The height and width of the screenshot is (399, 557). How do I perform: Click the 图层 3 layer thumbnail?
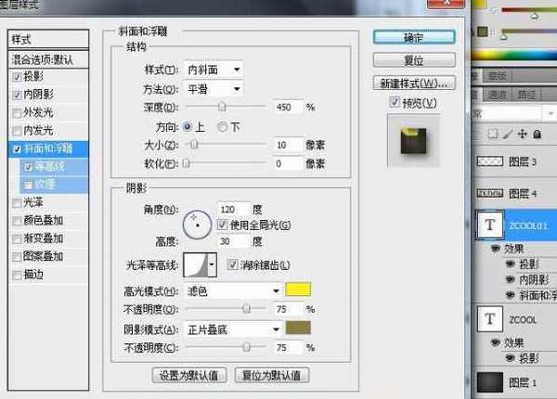[489, 161]
